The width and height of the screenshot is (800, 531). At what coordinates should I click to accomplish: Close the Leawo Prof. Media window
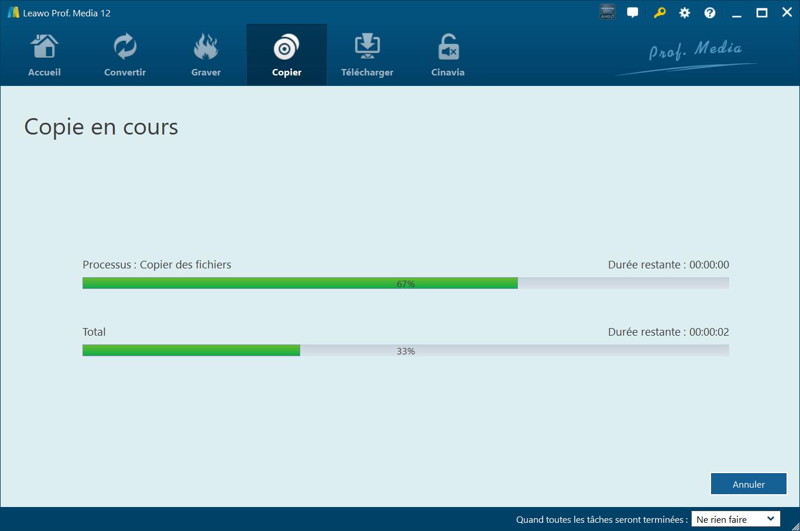(x=787, y=12)
